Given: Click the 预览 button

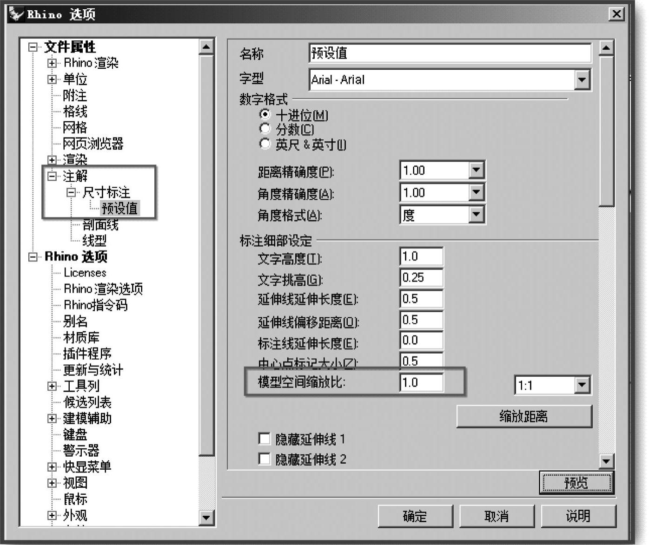Looking at the screenshot, I should point(576,483).
